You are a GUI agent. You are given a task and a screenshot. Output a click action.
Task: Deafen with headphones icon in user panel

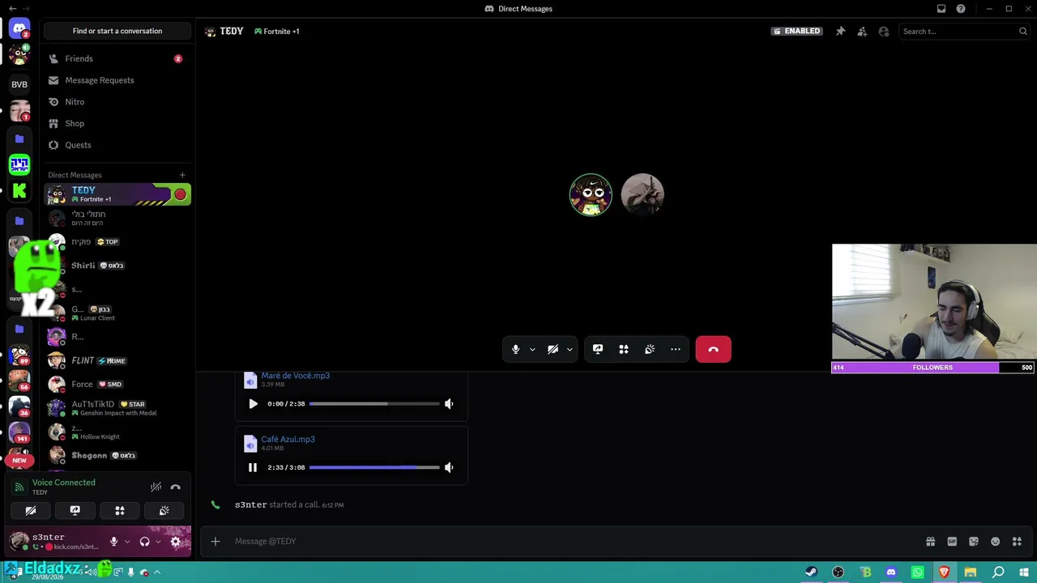click(x=145, y=542)
